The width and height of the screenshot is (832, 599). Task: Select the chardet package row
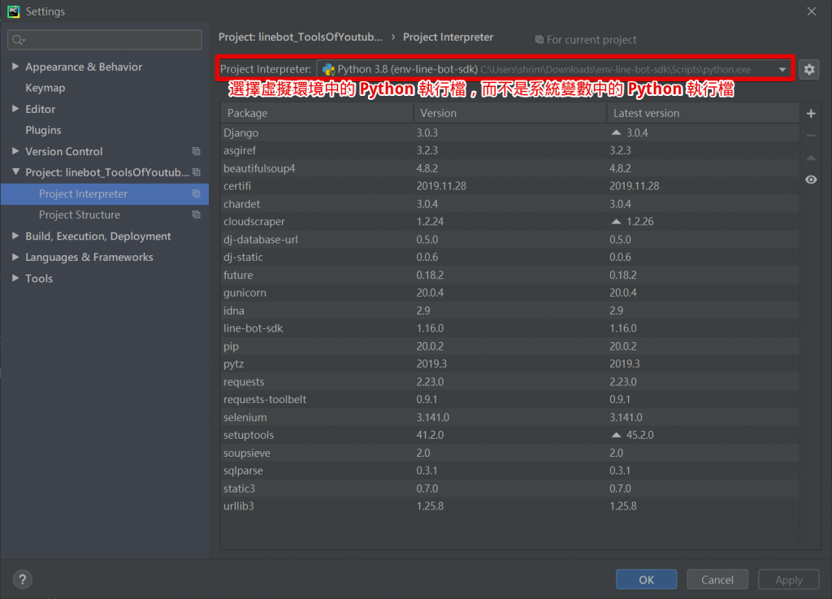click(510, 204)
